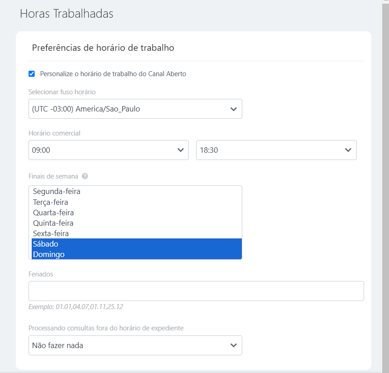Screen dimensions: 389x373
Task: Click the Horas Trabalhadas page title
Action: [67, 14]
